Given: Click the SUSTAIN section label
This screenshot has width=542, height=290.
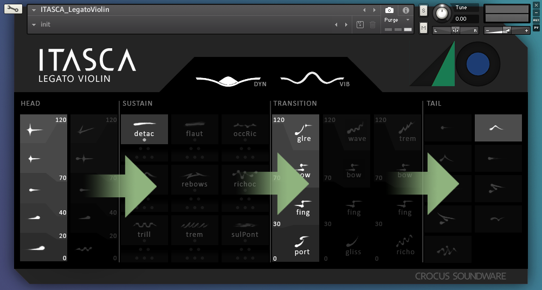Looking at the screenshot, I should tap(137, 104).
